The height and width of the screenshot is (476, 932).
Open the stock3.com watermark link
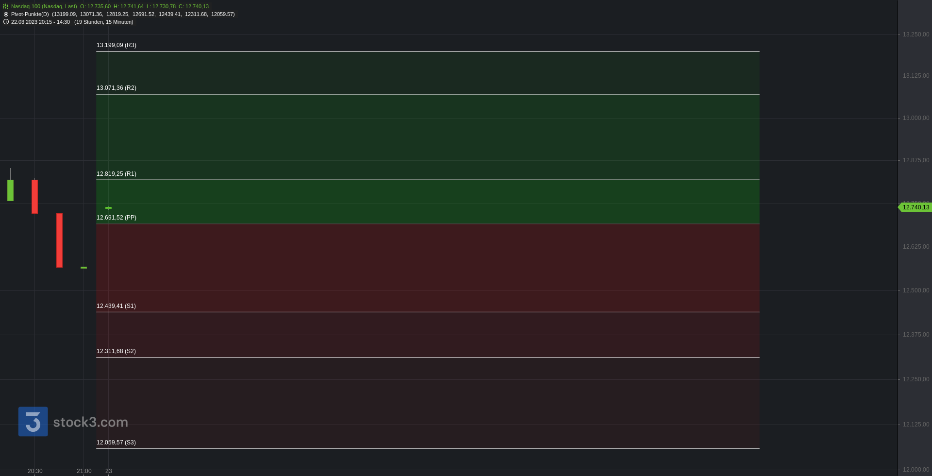(90, 422)
